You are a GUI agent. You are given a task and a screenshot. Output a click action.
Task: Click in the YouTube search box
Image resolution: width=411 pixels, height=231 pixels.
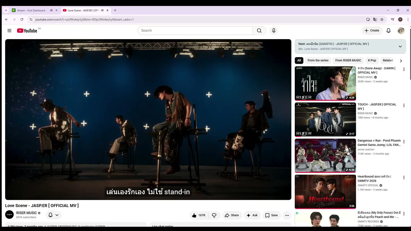tap(195, 30)
